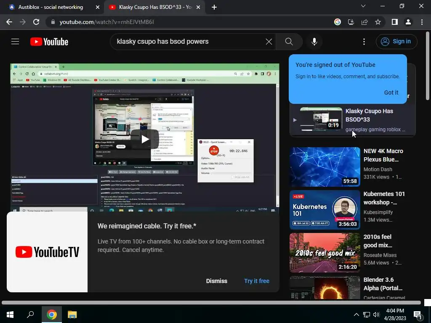Bookmark this page with the star

click(378, 22)
